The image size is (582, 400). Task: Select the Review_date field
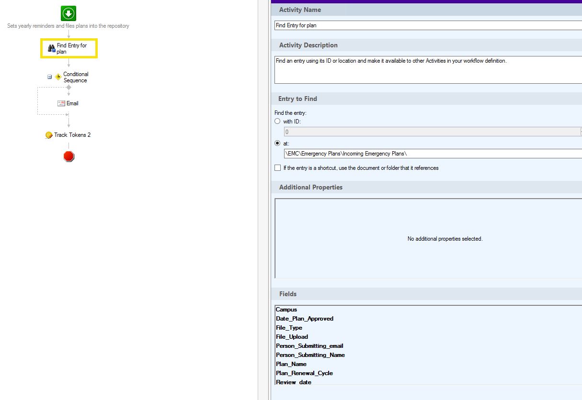pyautogui.click(x=294, y=382)
